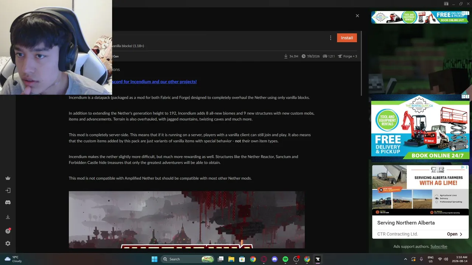
Task: Click the sign-in arrow icon in sidebar
Action: pos(8,190)
